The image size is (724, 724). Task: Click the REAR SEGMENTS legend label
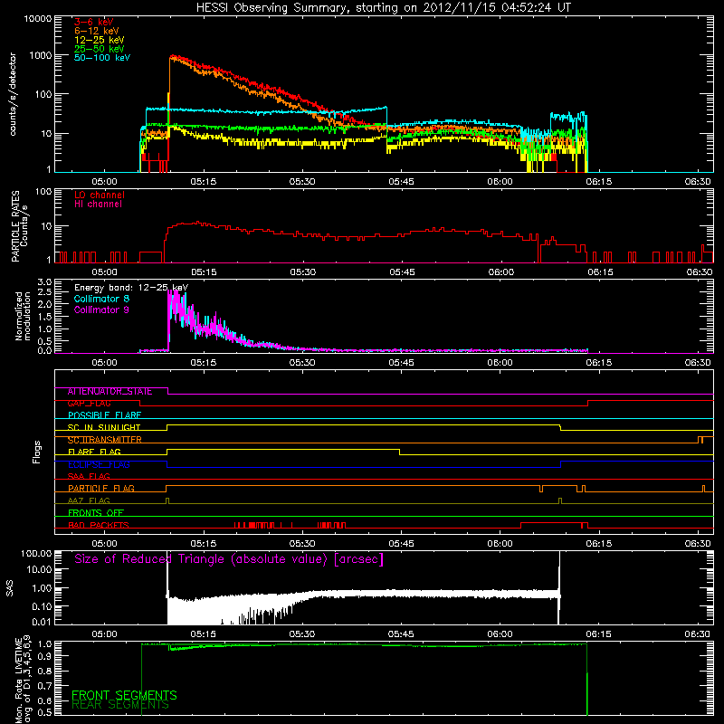coord(120,705)
